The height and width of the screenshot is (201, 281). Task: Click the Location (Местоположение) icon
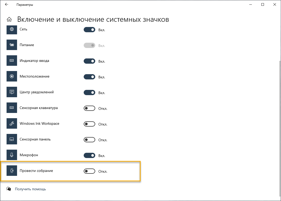(x=12, y=77)
